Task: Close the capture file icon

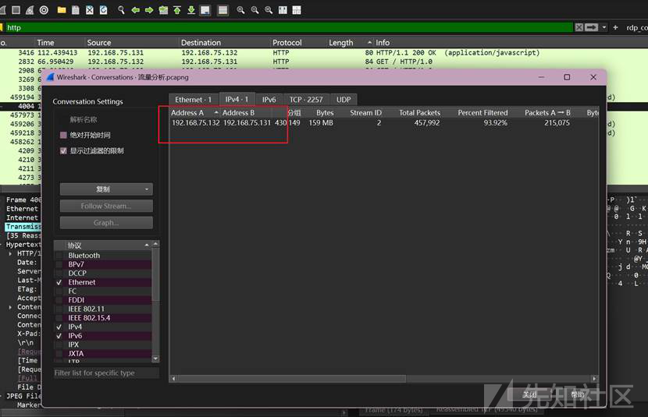Action: 90,10
